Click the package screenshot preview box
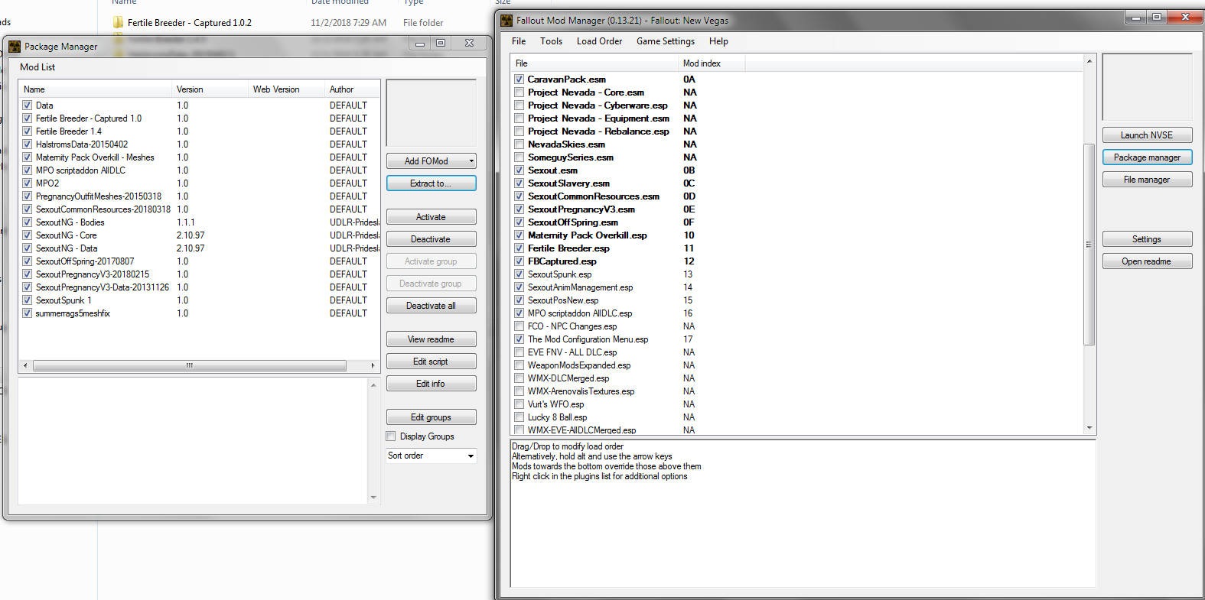Viewport: 1205px width, 600px height. 432,113
